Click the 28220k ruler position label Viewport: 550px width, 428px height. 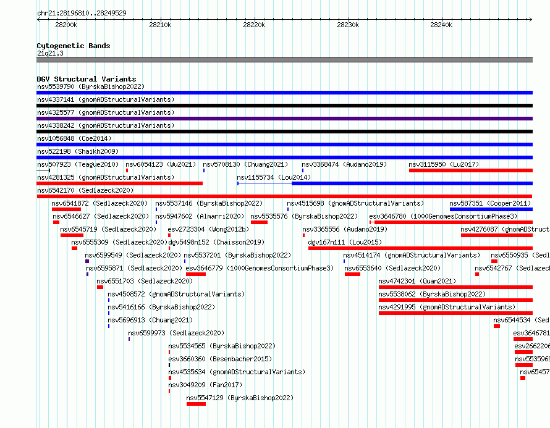[254, 25]
